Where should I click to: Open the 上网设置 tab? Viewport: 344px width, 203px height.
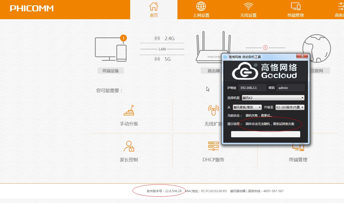coord(201,10)
